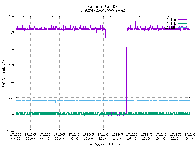Click the 02:00 x-axis tick label

[30, 138]
